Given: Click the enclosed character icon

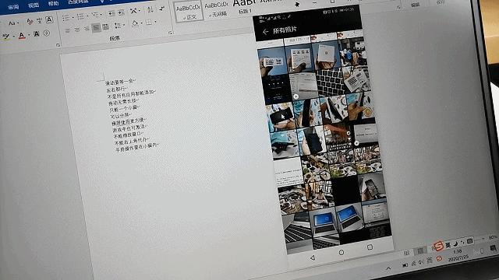Looking at the screenshot, I should point(47,33).
